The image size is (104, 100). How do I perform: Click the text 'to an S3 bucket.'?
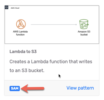[27, 70]
